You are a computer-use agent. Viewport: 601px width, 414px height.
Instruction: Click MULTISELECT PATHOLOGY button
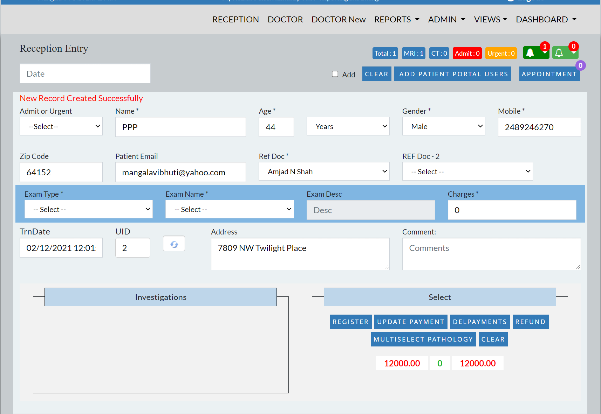point(423,339)
